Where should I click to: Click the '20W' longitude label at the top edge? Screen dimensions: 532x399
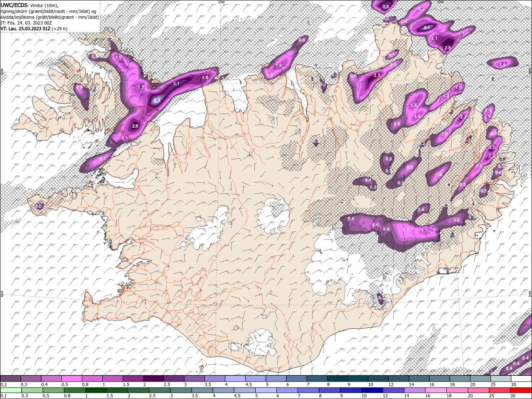(x=221, y=2)
